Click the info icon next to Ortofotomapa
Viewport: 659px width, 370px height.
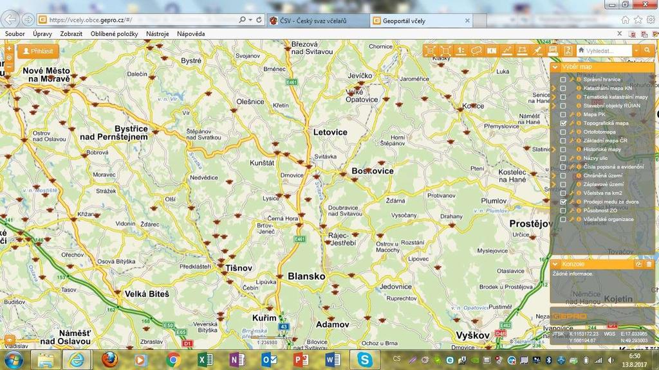coord(579,132)
